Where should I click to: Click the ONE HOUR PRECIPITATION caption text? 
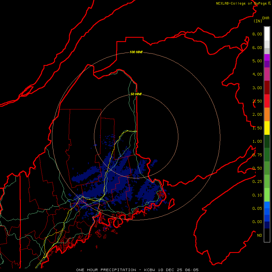point(106,270)
